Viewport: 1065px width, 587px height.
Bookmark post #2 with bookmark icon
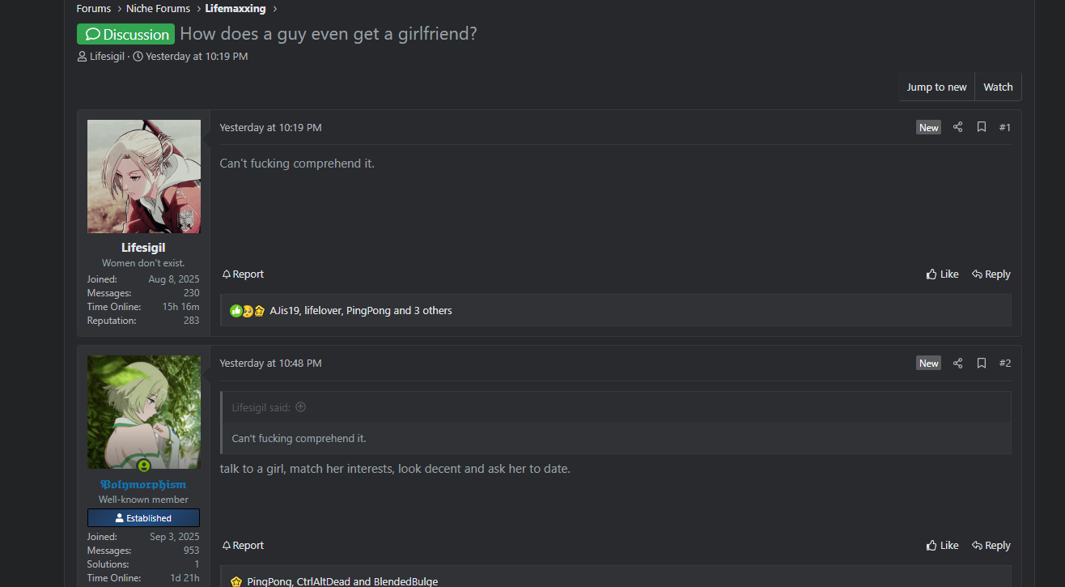pos(981,363)
